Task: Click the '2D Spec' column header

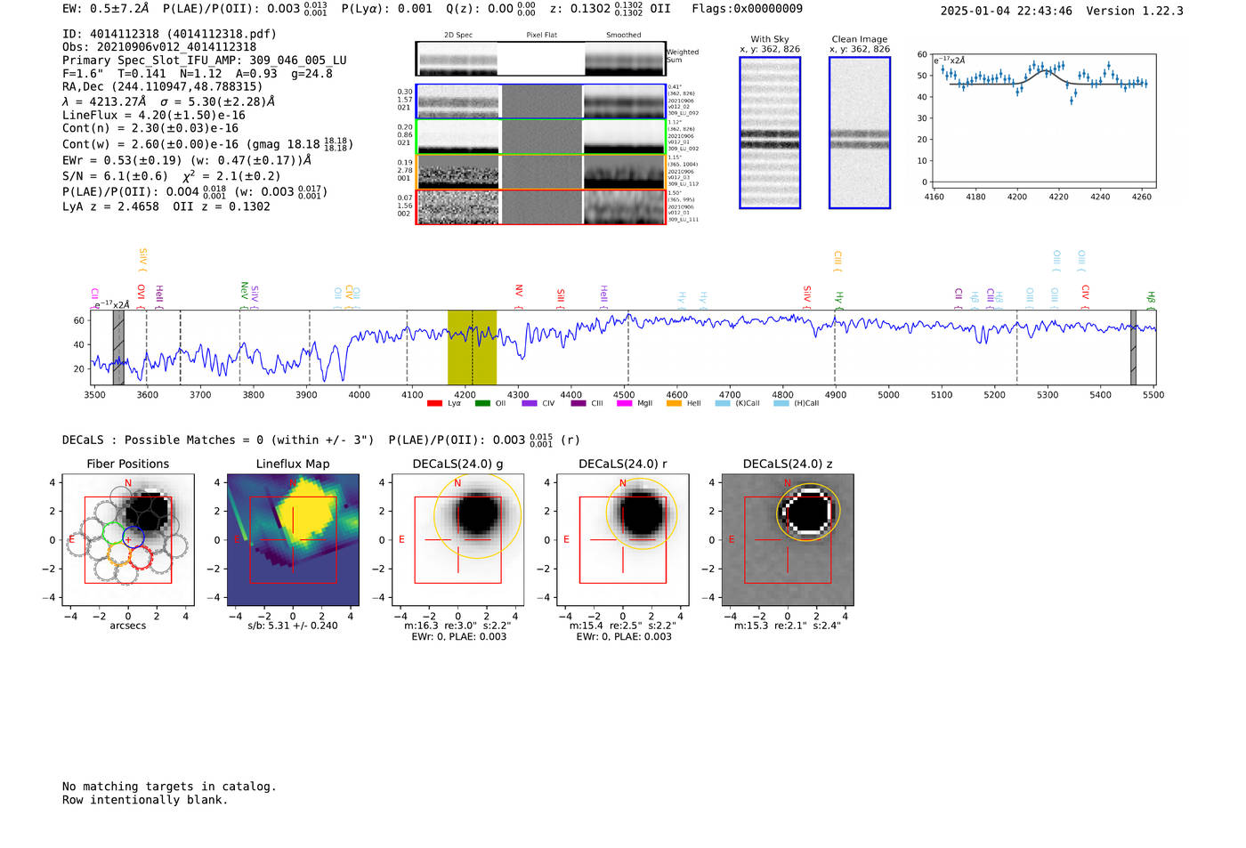Action: point(458,36)
